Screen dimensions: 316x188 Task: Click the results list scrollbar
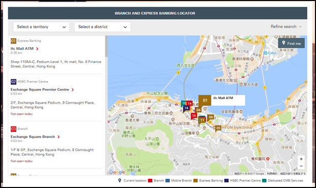tap(106, 46)
